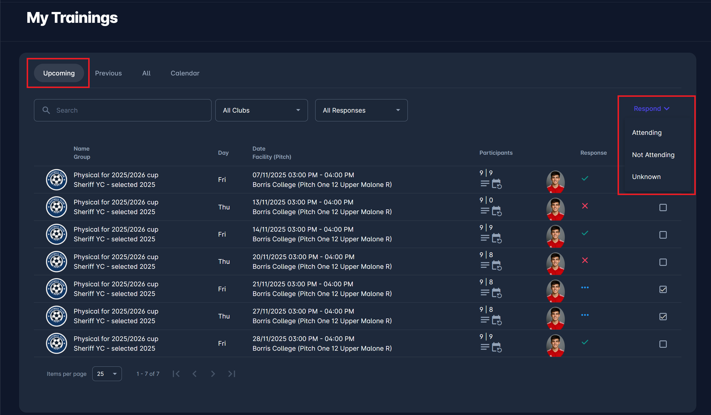The image size is (711, 415).
Task: Click the green check response icon for 28/11/2025
Action: point(585,342)
